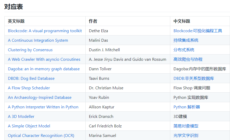Screen dimensions: 230x140
Task: Open the 'A 3D Modeller' link
Action: tap(21, 117)
